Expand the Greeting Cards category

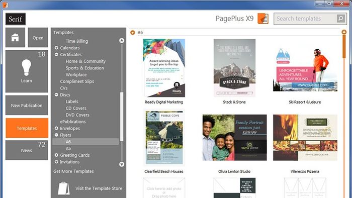(x=56, y=155)
